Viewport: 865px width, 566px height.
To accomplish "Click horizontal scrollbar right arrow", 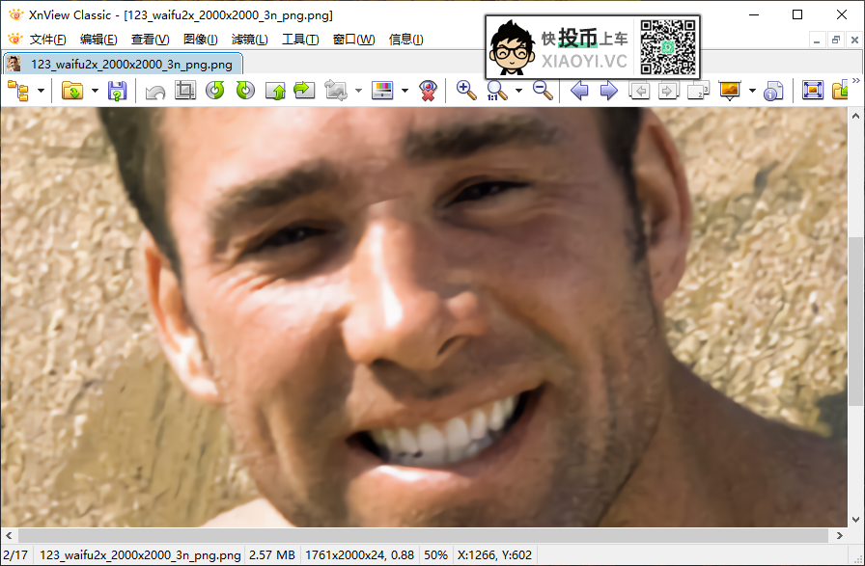I will tap(840, 535).
